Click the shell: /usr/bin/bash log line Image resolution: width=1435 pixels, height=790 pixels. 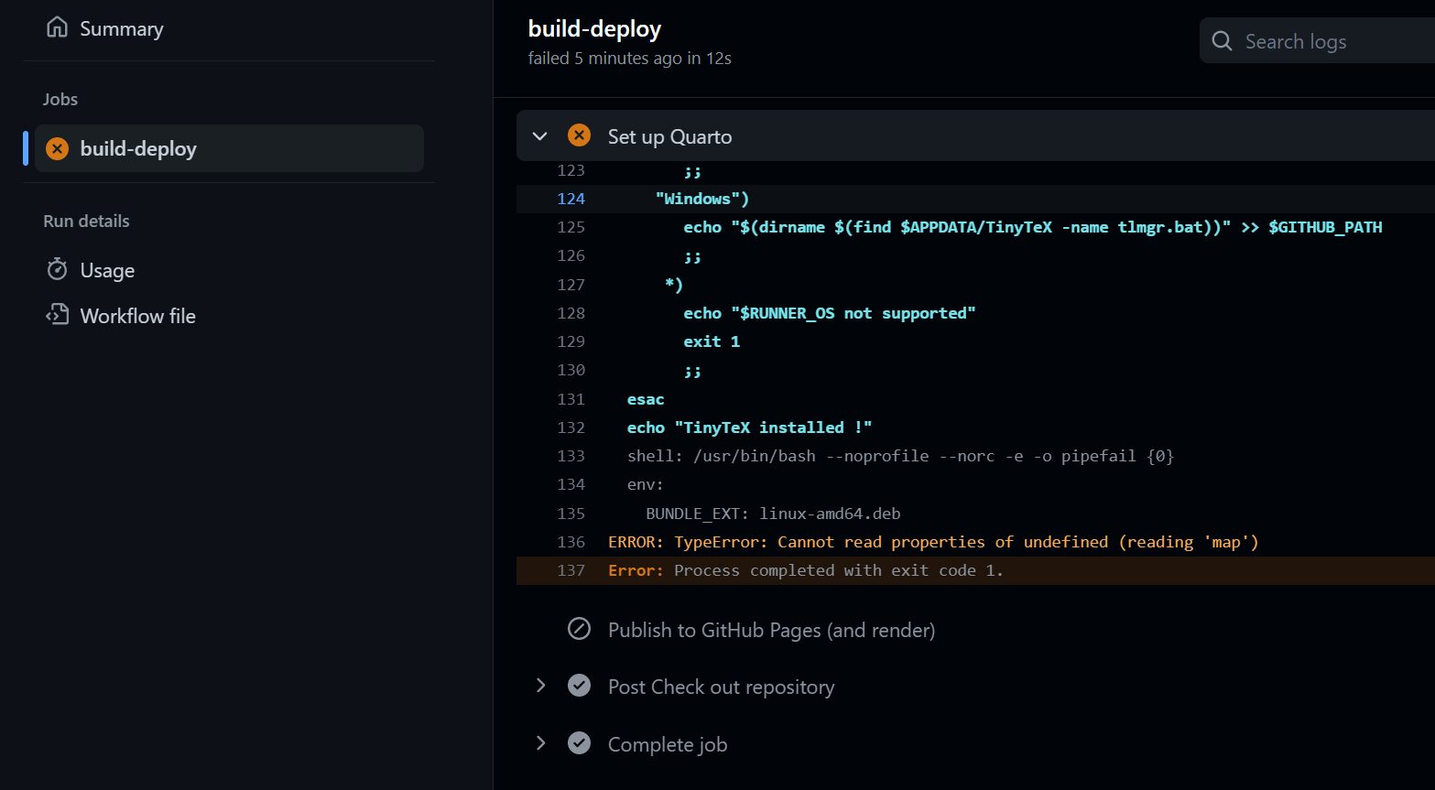pos(900,456)
